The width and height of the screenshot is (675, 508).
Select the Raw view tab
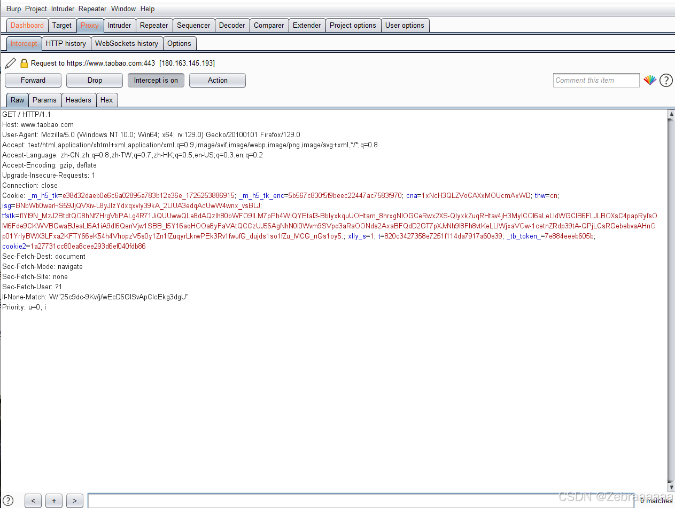tap(18, 100)
